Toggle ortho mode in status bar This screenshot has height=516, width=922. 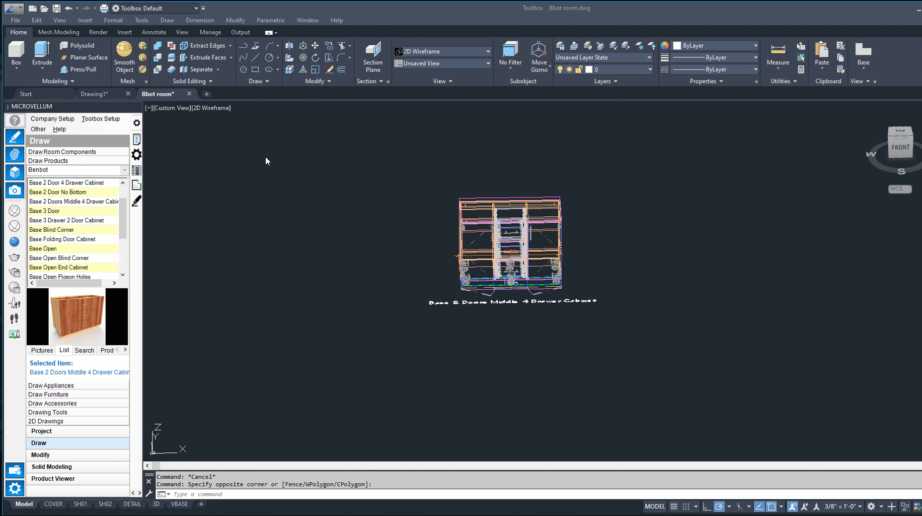point(706,507)
